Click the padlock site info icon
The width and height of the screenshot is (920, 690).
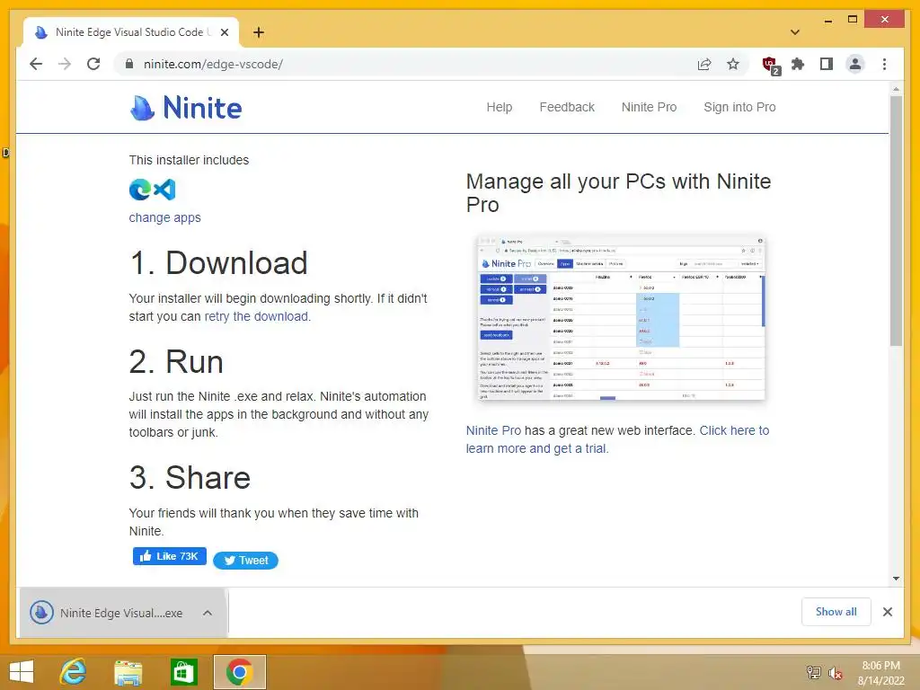(x=129, y=64)
